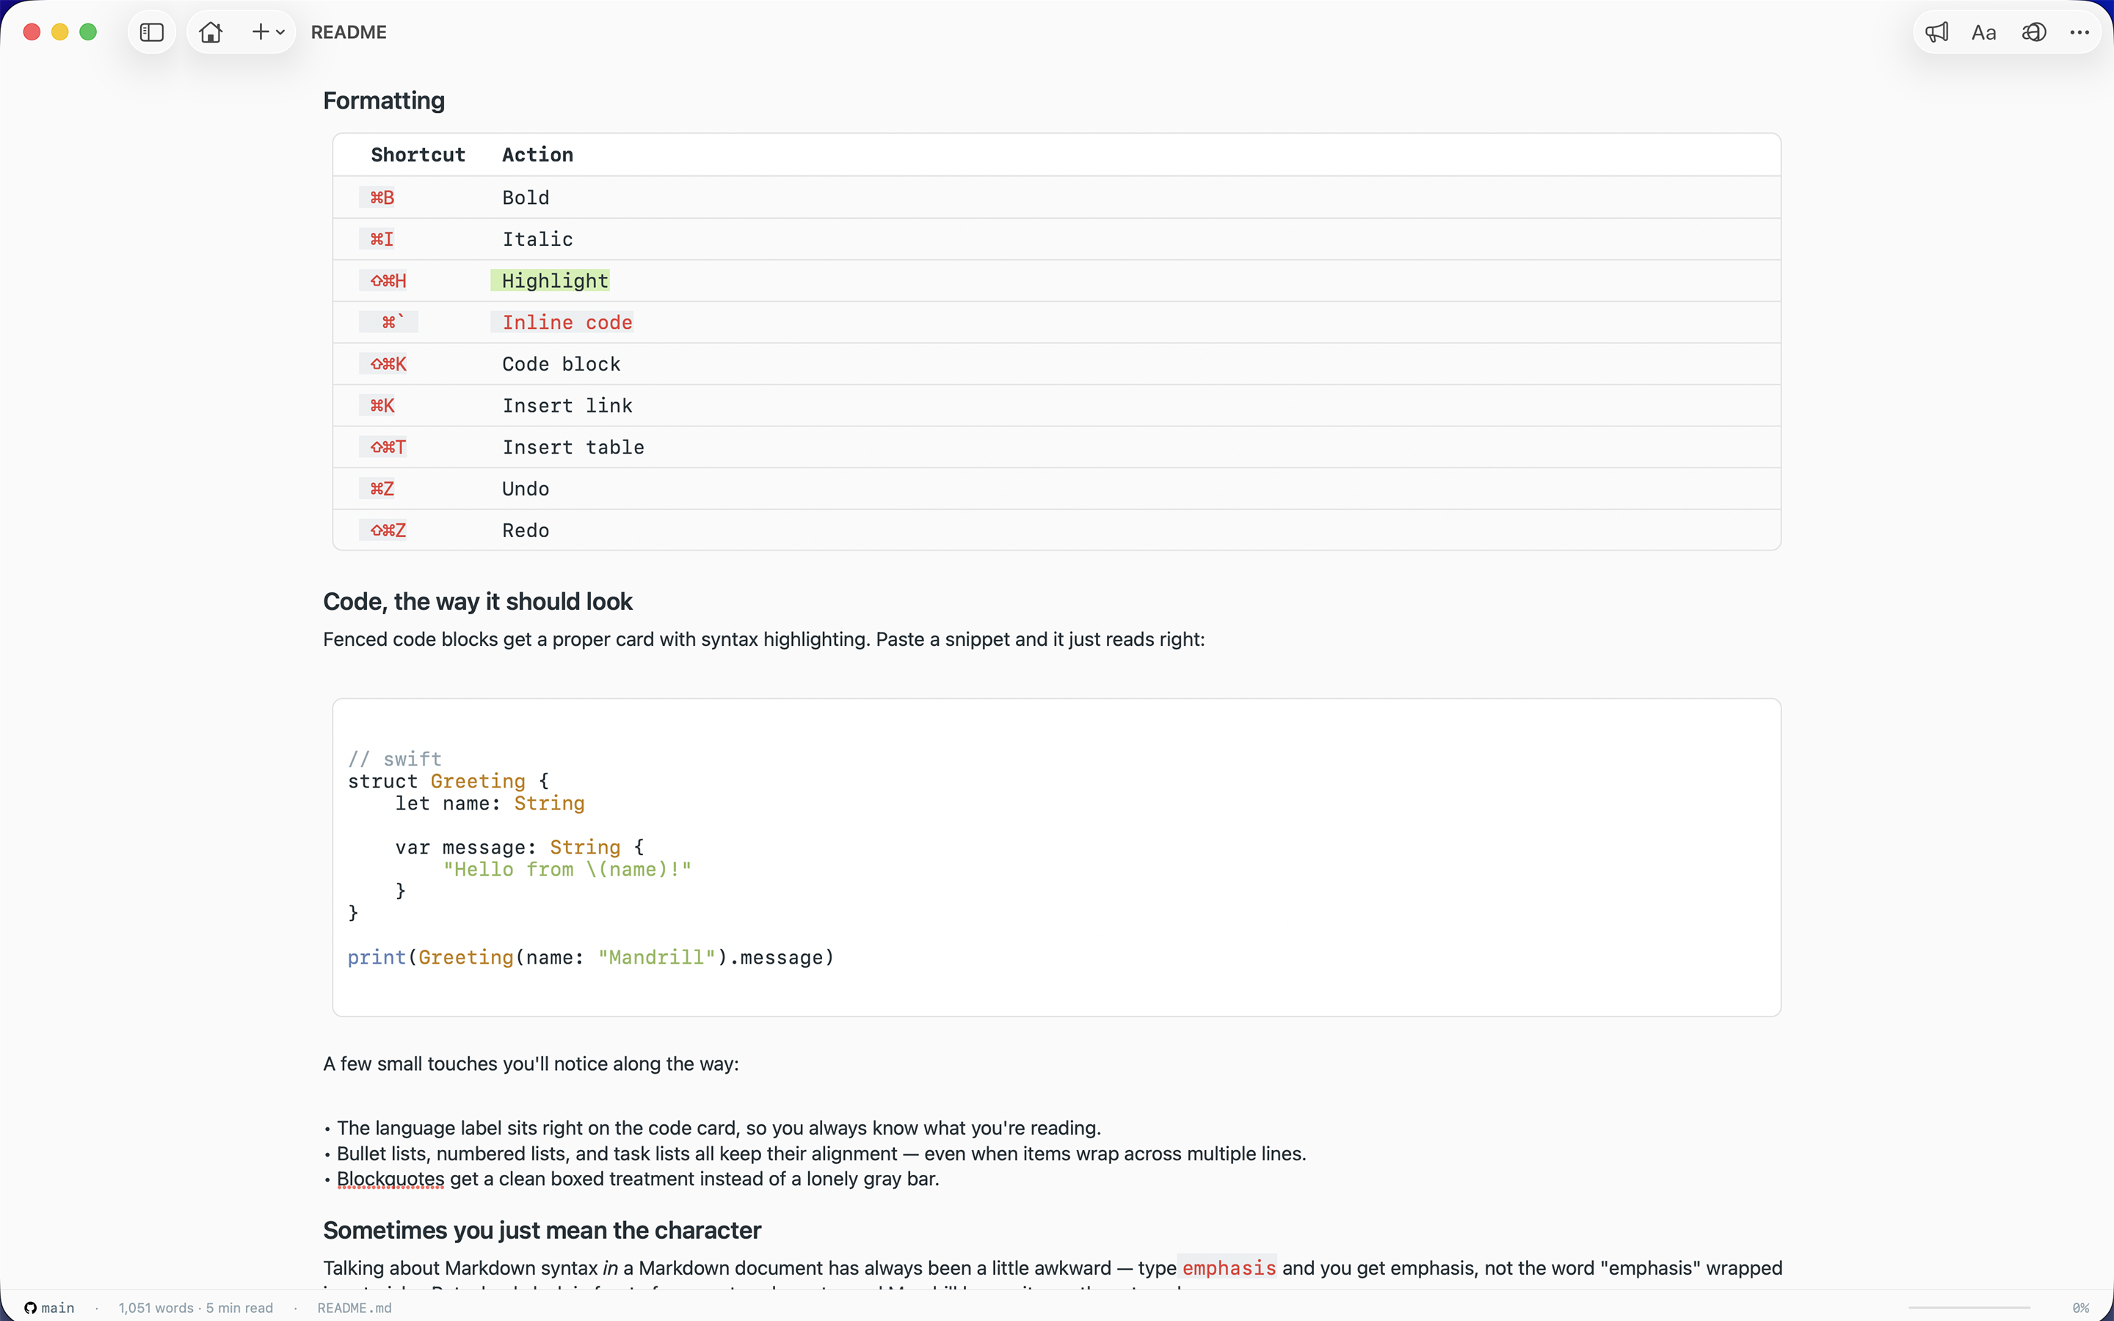Screen dimensions: 2114x1321
Task: Click the "Hello from \(name)!" string line
Action: [x=567, y=870]
